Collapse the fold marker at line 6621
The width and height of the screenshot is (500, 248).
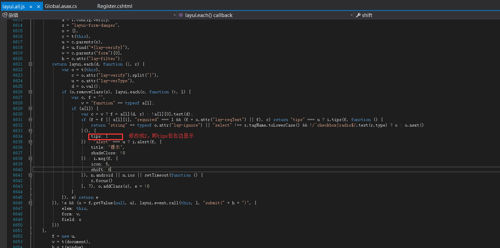31,64
